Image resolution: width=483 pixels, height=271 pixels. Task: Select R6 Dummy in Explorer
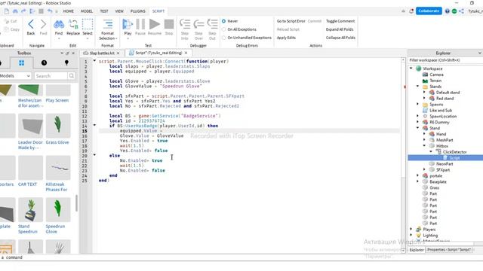[x=439, y=122]
